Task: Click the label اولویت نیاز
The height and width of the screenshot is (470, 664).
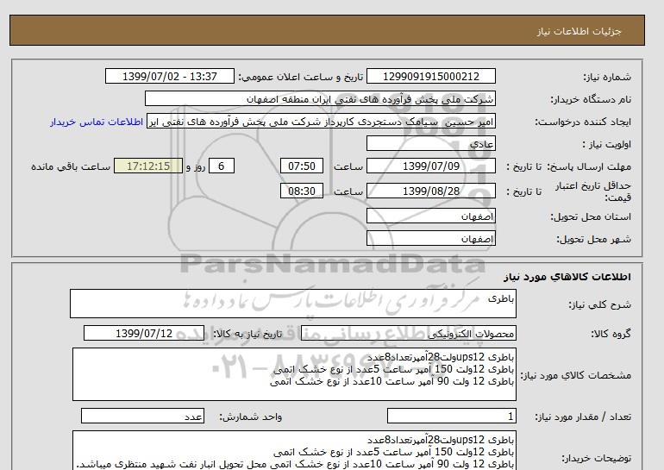Action: [x=607, y=144]
